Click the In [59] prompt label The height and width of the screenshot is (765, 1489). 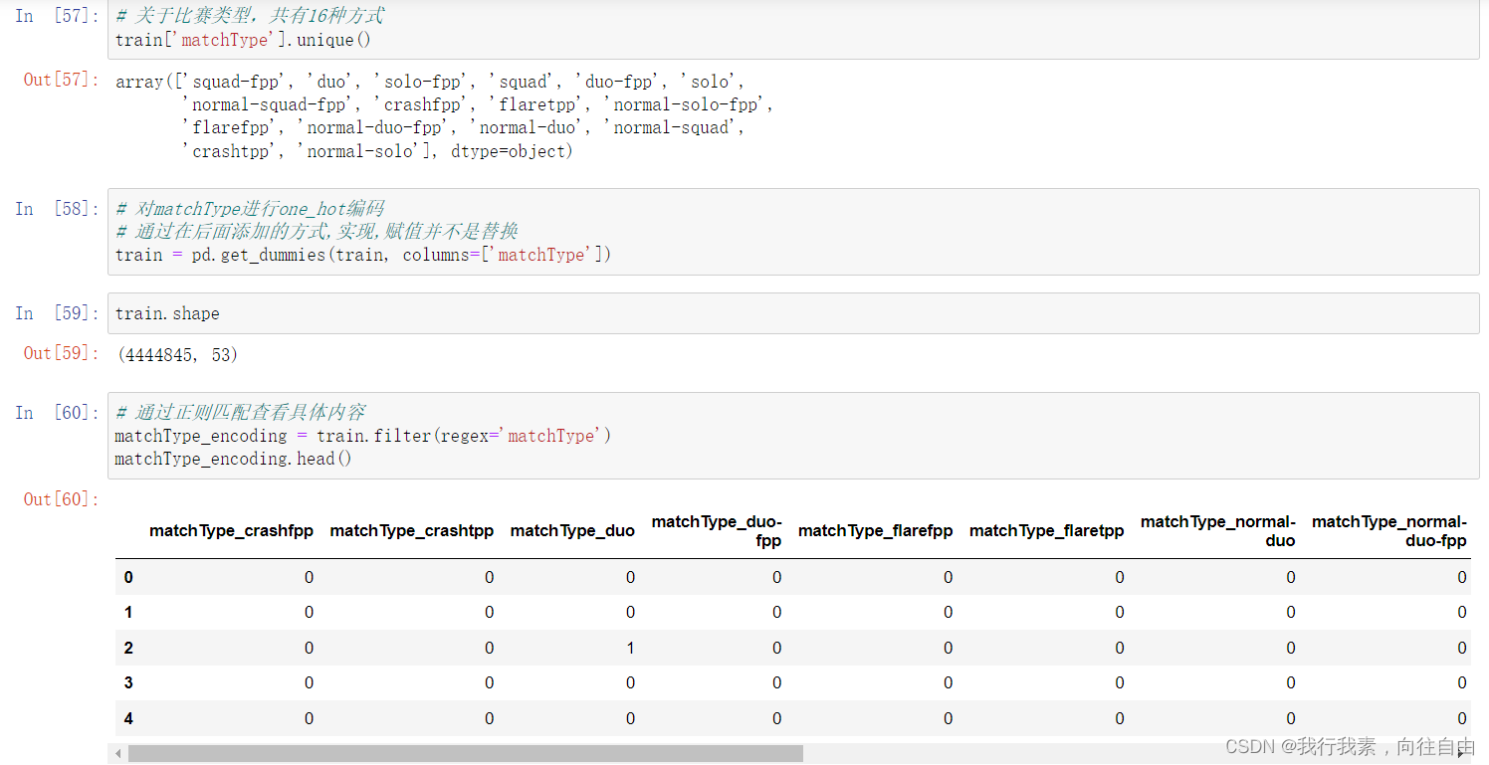click(58, 313)
